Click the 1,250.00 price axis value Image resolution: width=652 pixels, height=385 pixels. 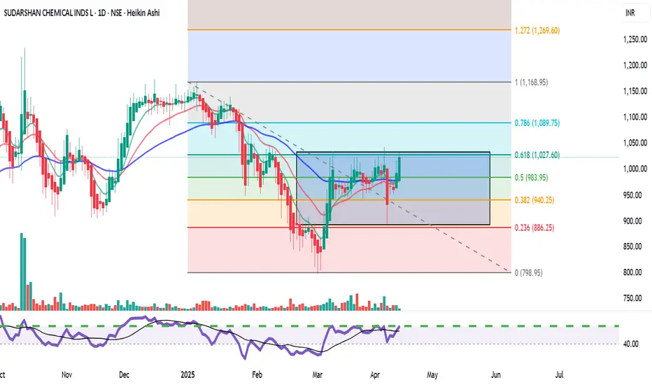point(635,39)
